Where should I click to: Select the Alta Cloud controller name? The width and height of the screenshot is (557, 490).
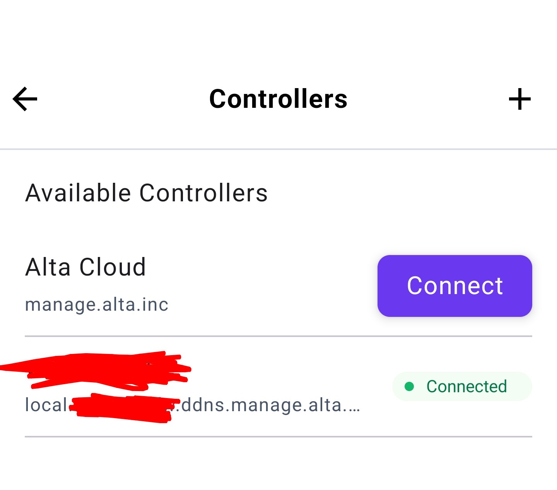85,267
